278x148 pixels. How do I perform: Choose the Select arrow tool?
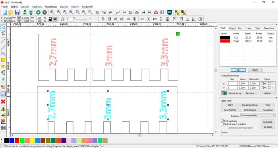coord(3,27)
